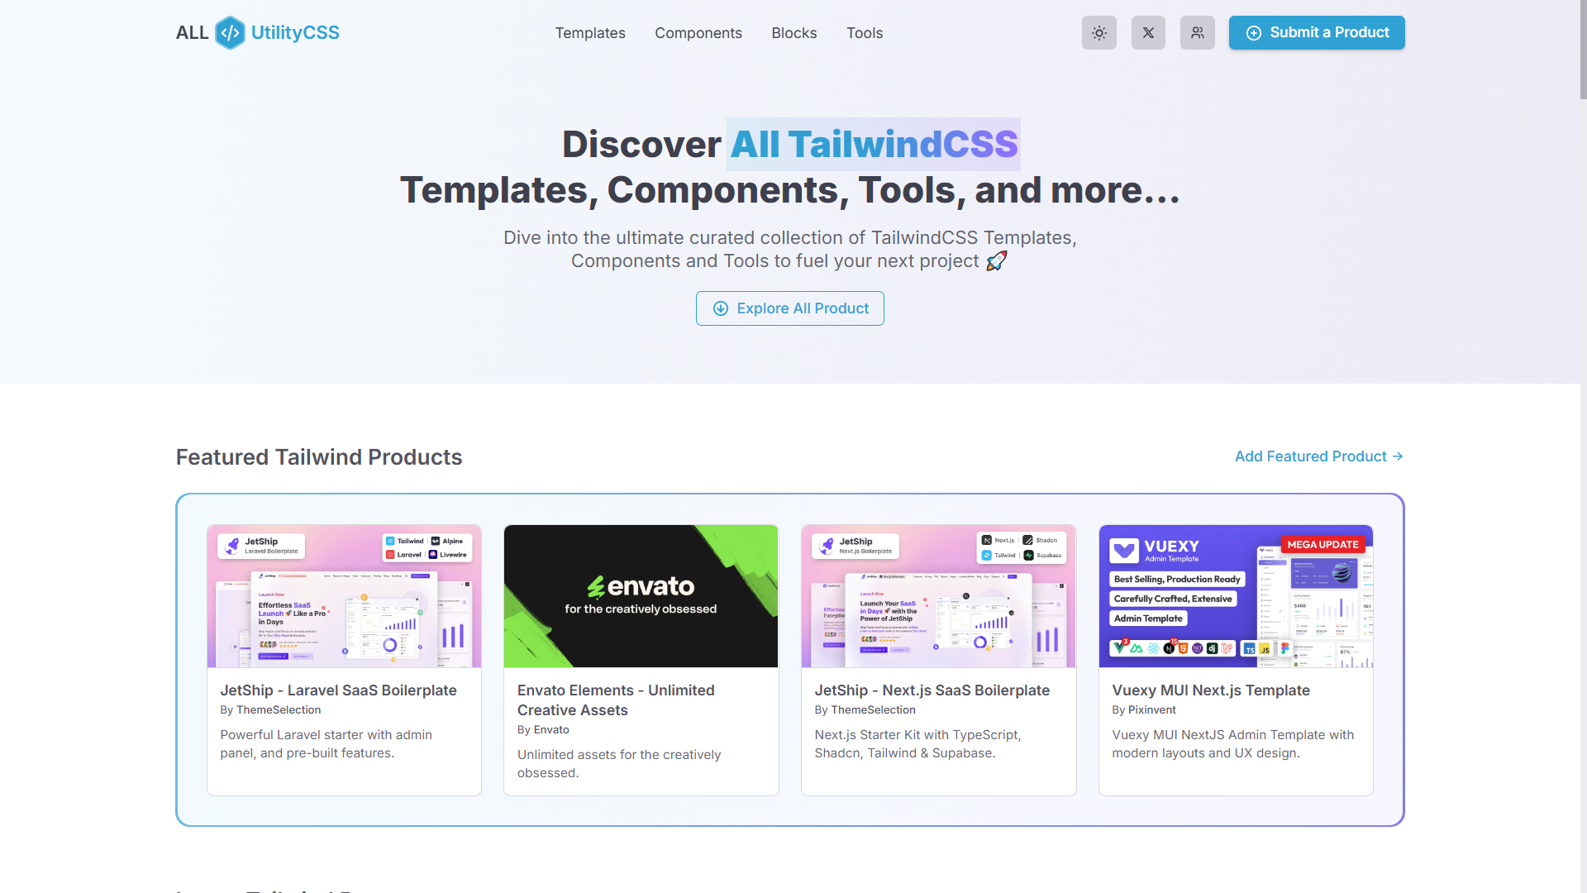Click author Envato under Envato Elements card
This screenshot has height=893, width=1587.
[x=551, y=730]
